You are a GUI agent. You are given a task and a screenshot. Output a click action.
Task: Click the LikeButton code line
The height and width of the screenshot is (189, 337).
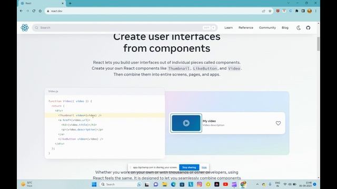pos(81,139)
